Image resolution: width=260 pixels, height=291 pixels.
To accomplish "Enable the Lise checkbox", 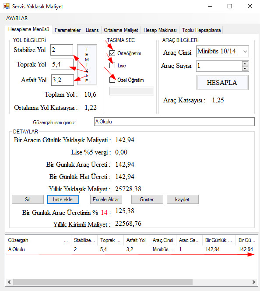I will click(x=112, y=66).
